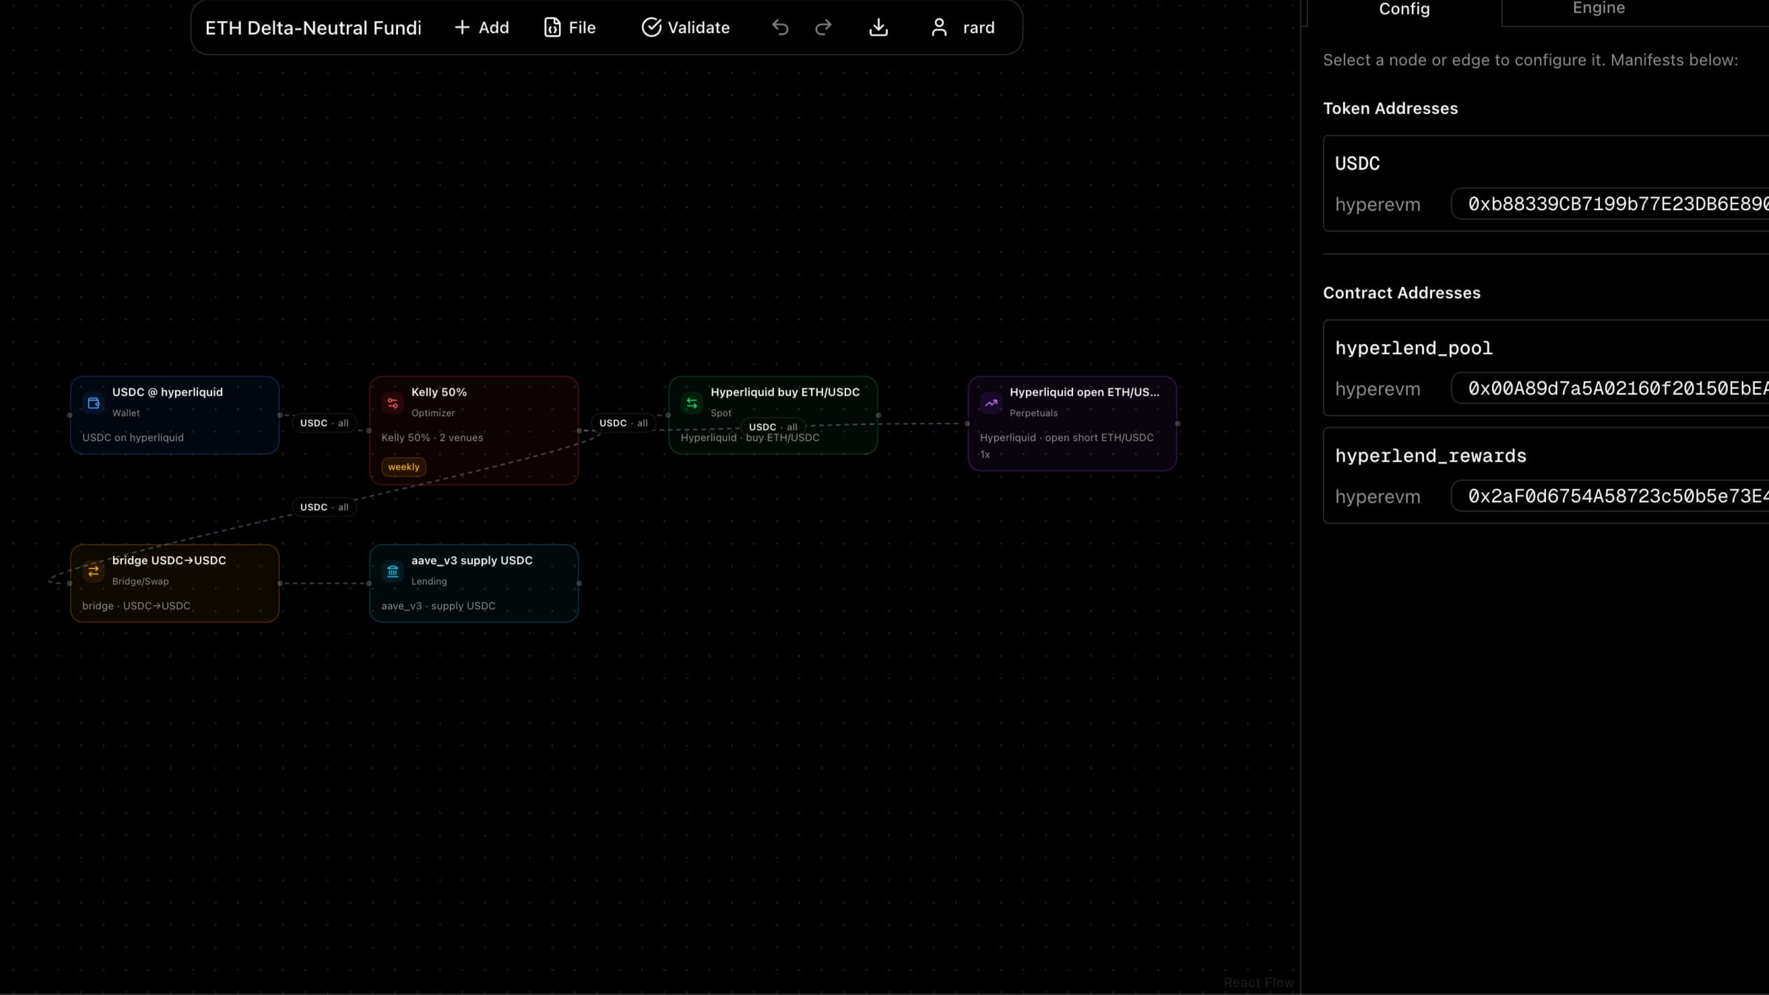This screenshot has width=1769, height=995.
Task: Click the download icon in toolbar
Action: (878, 28)
